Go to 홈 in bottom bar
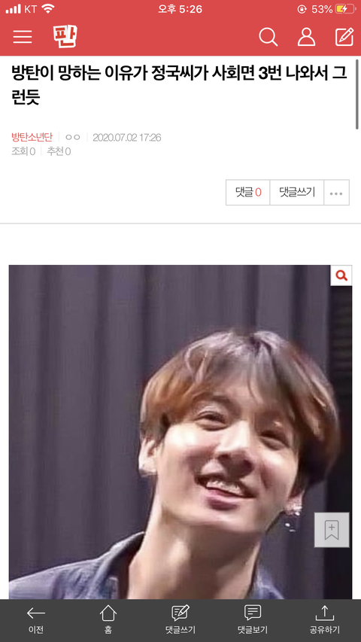This screenshot has height=642, width=361. tap(108, 621)
